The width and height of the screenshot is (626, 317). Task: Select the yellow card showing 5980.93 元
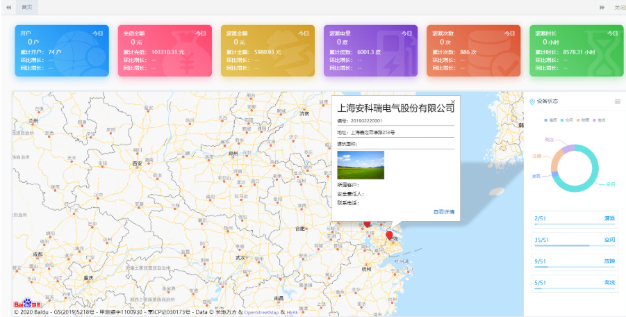pos(268,51)
